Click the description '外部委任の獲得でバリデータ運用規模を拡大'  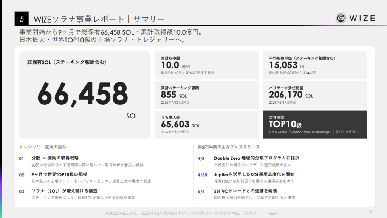click(252, 165)
